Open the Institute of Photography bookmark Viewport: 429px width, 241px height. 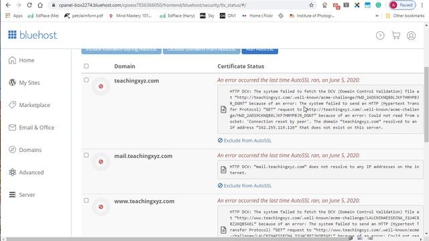pos(312,16)
